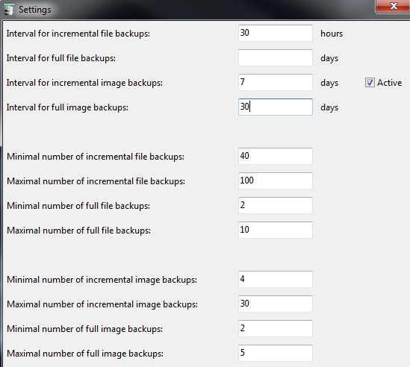Focus the full image backups interval field

pos(276,107)
